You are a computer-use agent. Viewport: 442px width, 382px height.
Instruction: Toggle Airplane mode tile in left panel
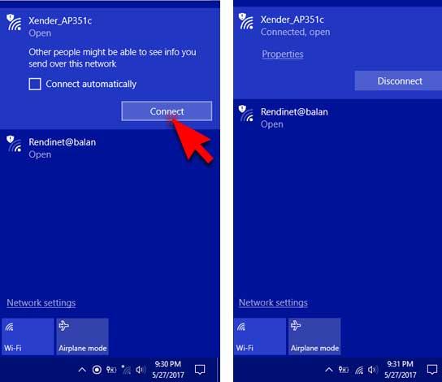point(83,336)
